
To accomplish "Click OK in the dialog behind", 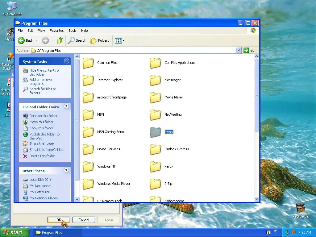I will [x=59, y=220].
